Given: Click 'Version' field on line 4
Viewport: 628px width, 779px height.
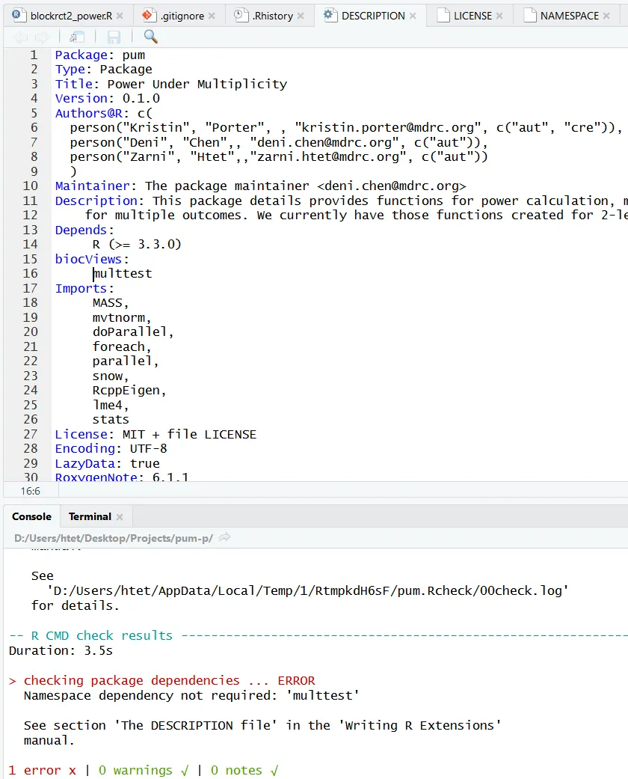Looking at the screenshot, I should (x=81, y=98).
